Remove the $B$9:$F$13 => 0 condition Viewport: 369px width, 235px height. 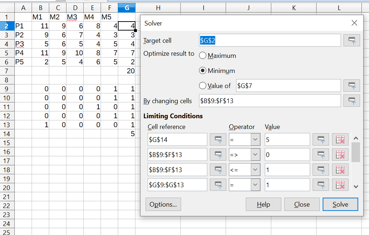click(340, 155)
